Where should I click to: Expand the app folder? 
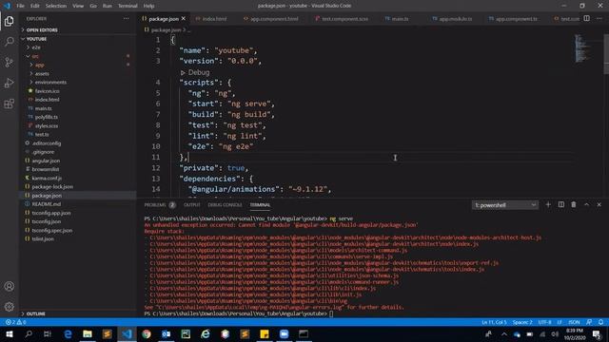tap(40, 65)
